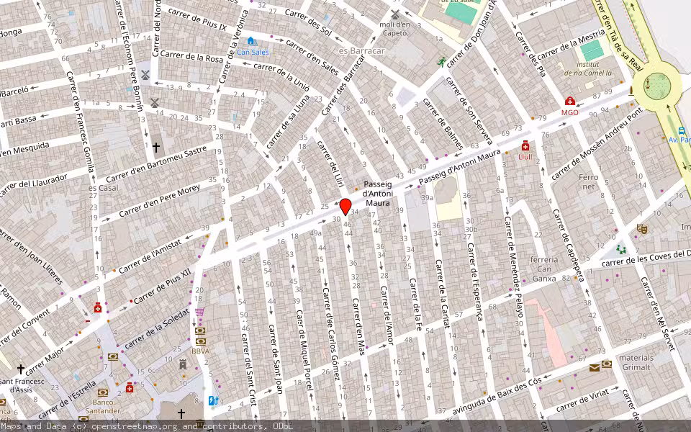Select the windmill icon above molí d'en Capetó
The width and height of the screenshot is (691, 432).
(x=395, y=14)
